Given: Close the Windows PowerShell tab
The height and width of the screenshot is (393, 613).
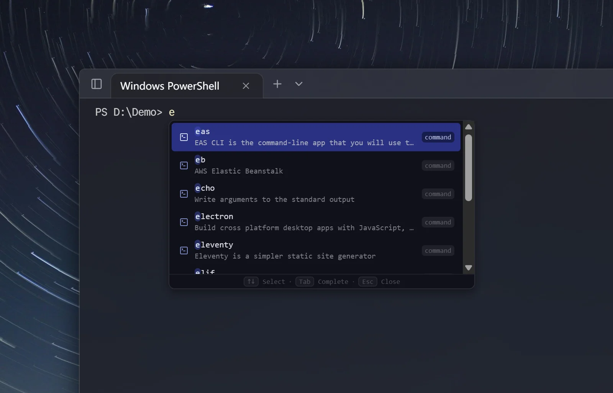Looking at the screenshot, I should pos(246,86).
